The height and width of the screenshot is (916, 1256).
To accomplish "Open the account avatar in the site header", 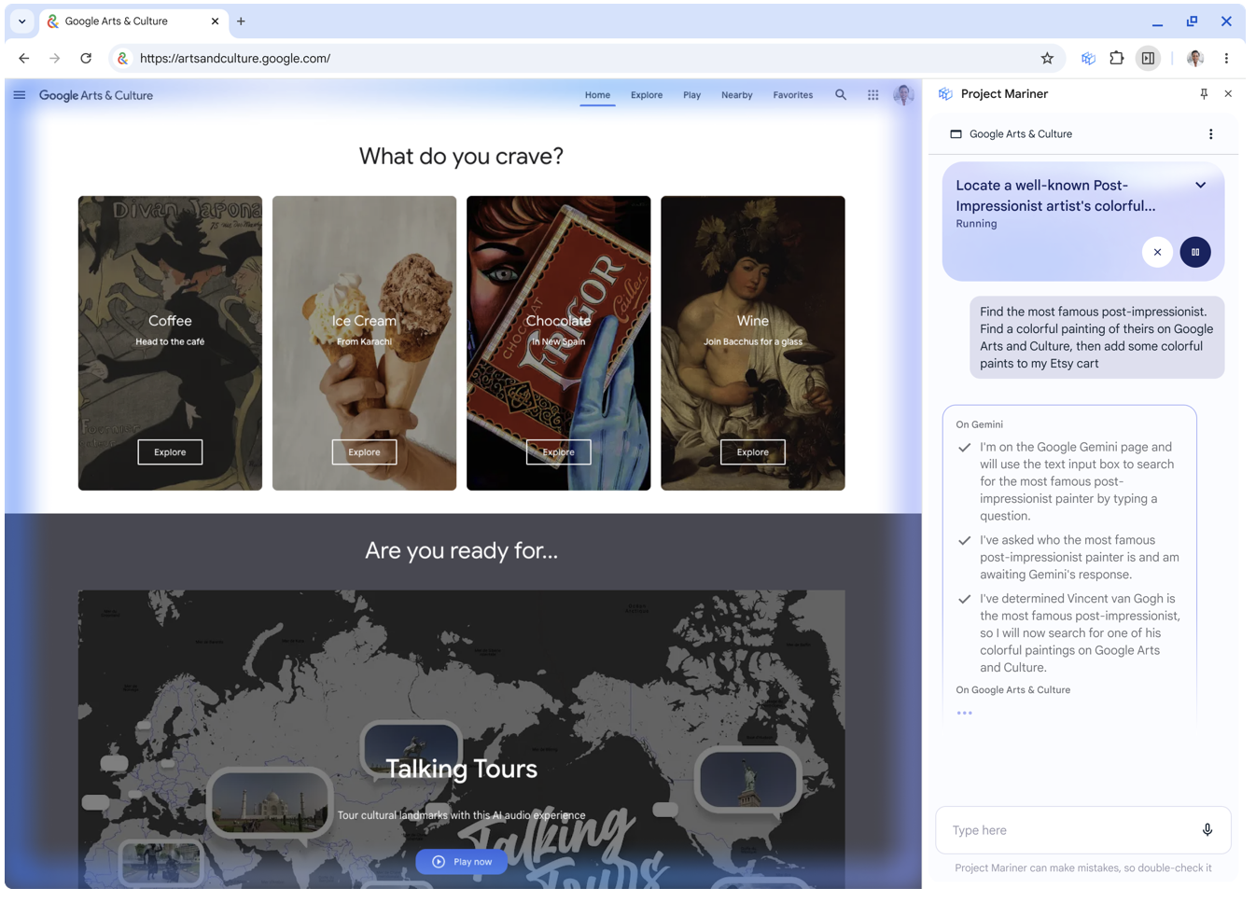I will (x=903, y=94).
